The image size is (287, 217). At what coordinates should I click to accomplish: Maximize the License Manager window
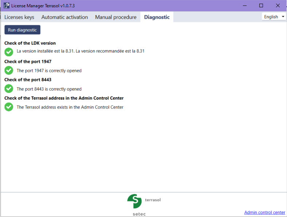tap(261, 6)
